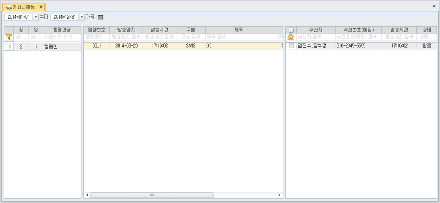Close the 캠페인활동 tab
This screenshot has width=440, height=203.
pyautogui.click(x=41, y=7)
